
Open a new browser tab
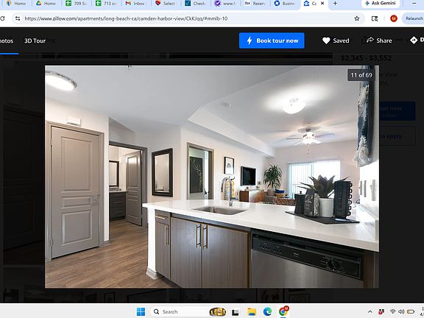coord(335,3)
